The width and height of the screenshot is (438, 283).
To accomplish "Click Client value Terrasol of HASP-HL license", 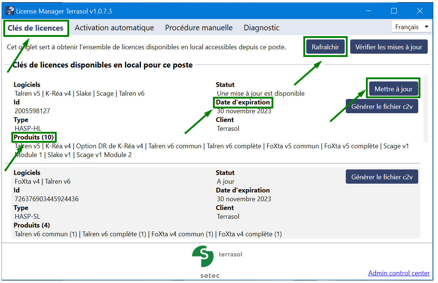I will coord(228,129).
